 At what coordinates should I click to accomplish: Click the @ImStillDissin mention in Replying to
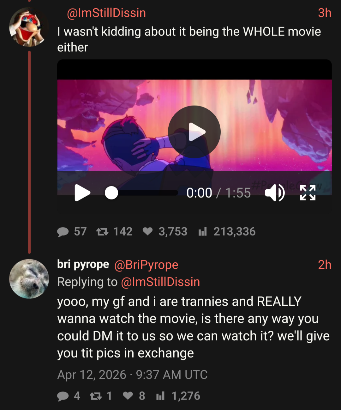[x=160, y=282]
